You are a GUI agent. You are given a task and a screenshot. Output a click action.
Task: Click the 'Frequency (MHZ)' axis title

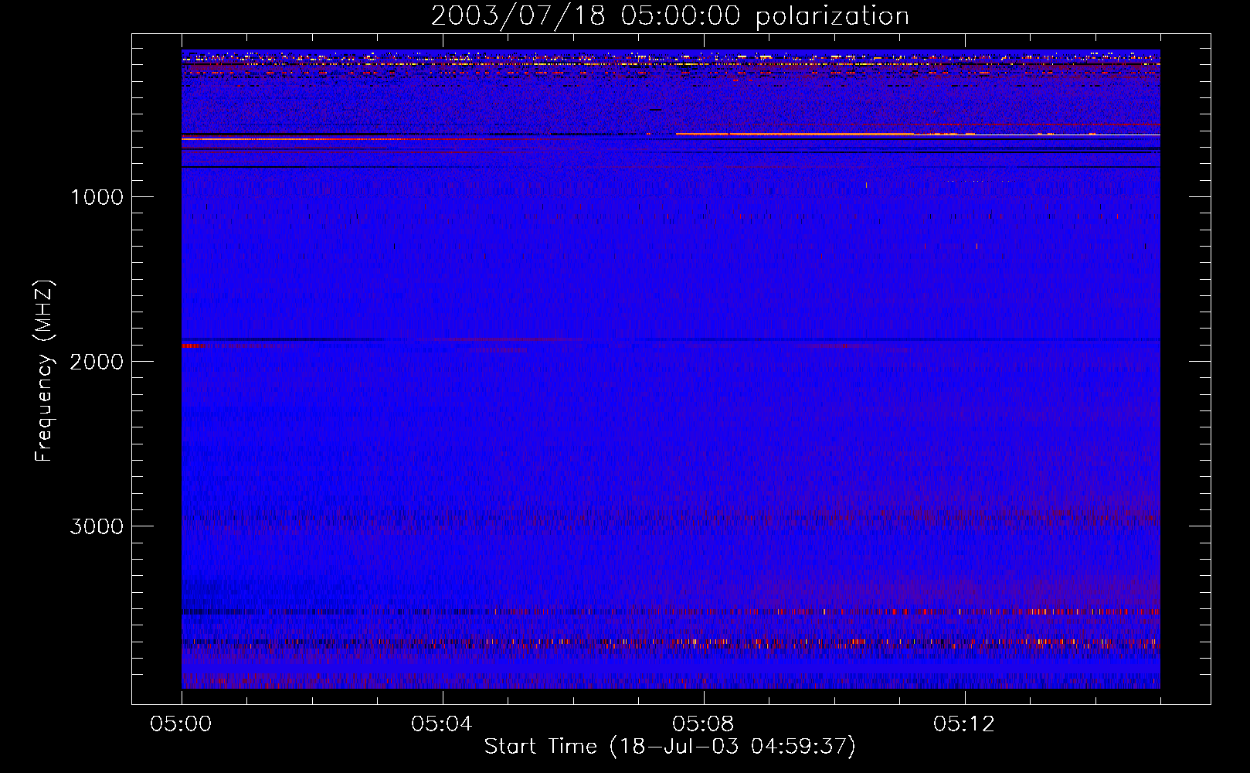[x=44, y=371]
